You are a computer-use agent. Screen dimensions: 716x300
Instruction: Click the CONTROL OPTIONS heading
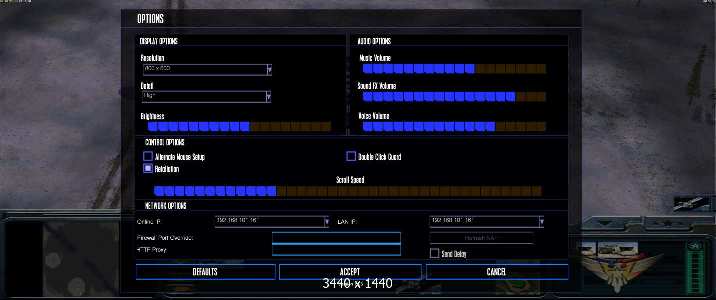tap(165, 142)
